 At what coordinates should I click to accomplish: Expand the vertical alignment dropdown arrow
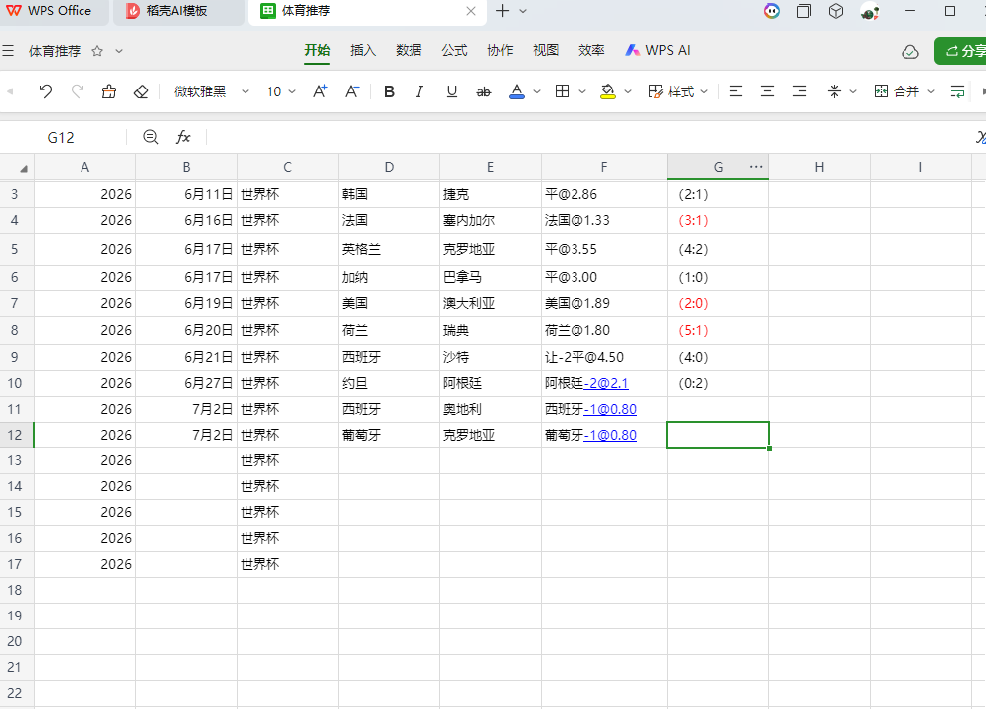click(x=853, y=91)
